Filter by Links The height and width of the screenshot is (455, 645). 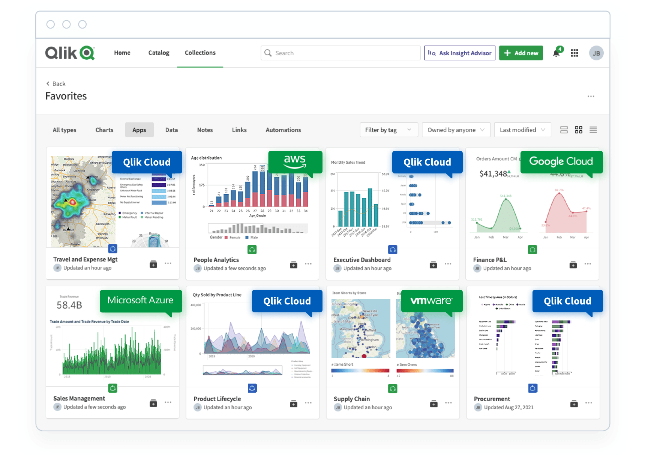point(239,130)
